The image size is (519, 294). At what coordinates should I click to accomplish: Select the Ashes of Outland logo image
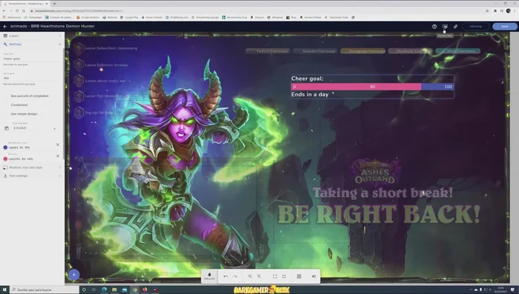pos(376,172)
